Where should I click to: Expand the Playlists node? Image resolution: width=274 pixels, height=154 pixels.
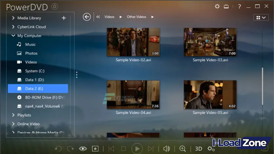tap(13, 115)
